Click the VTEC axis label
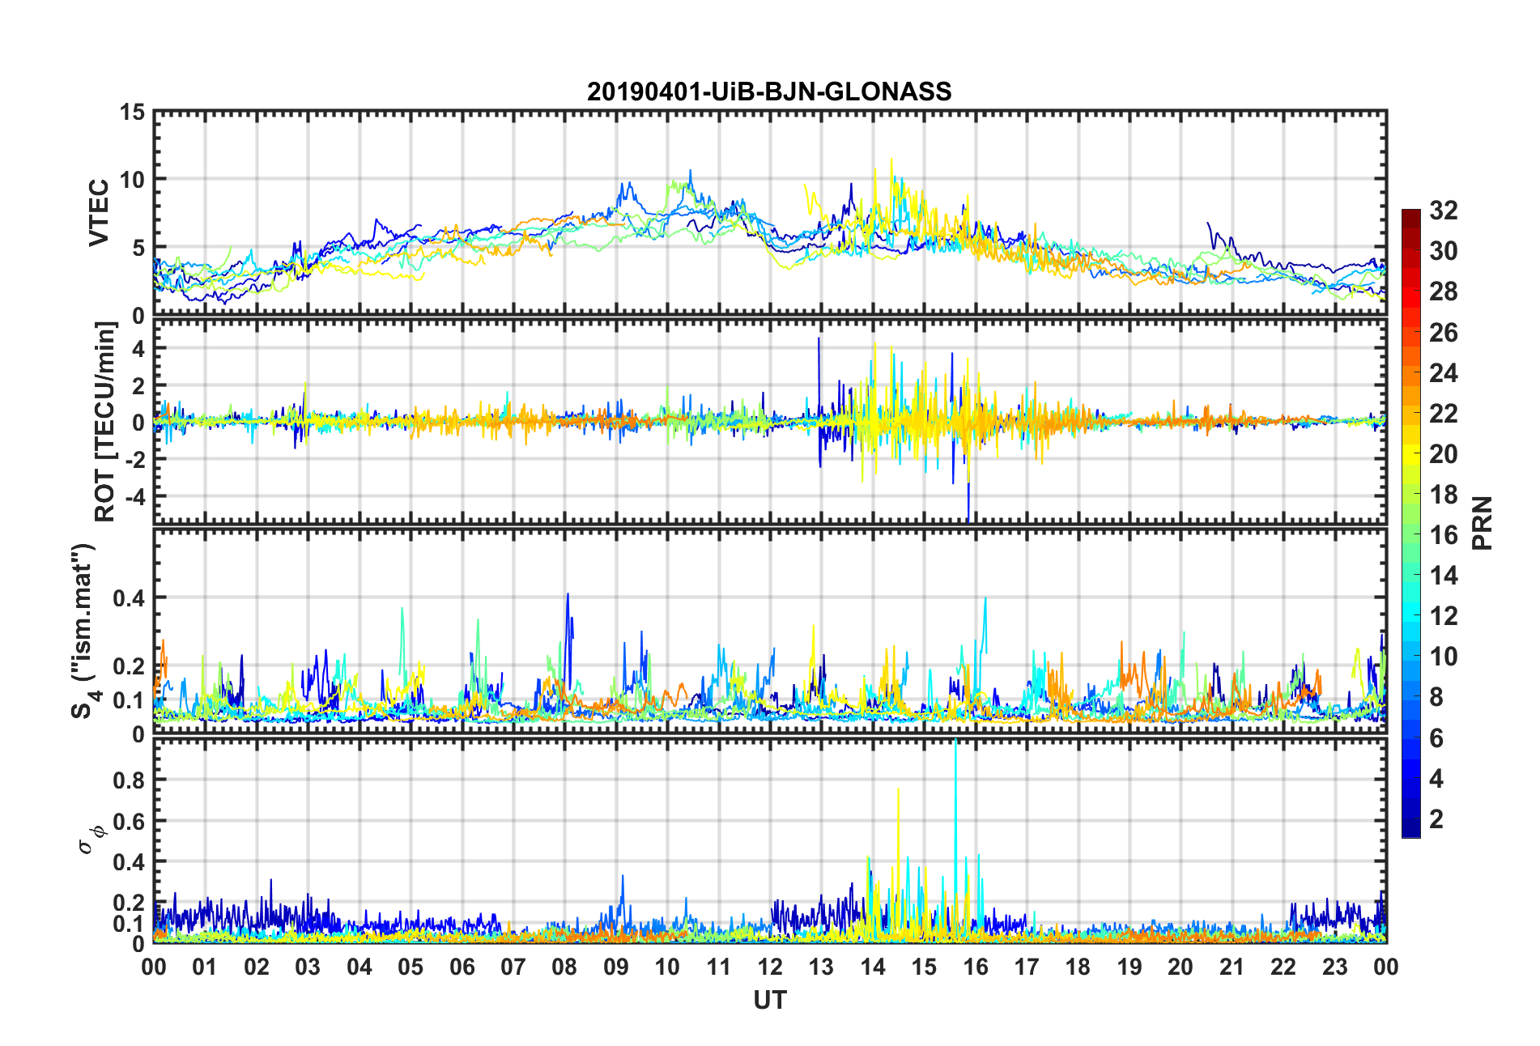This screenshot has width=1540, height=1046. pos(99,213)
